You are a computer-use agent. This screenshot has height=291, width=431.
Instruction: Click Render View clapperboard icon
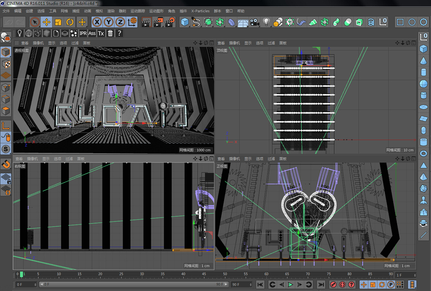pyautogui.click(x=146, y=22)
